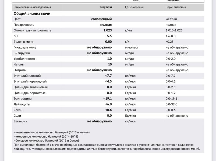Viewport: 216px width, 161px height.
Task: Select the result '<4.5'
Action: coord(109,81)
